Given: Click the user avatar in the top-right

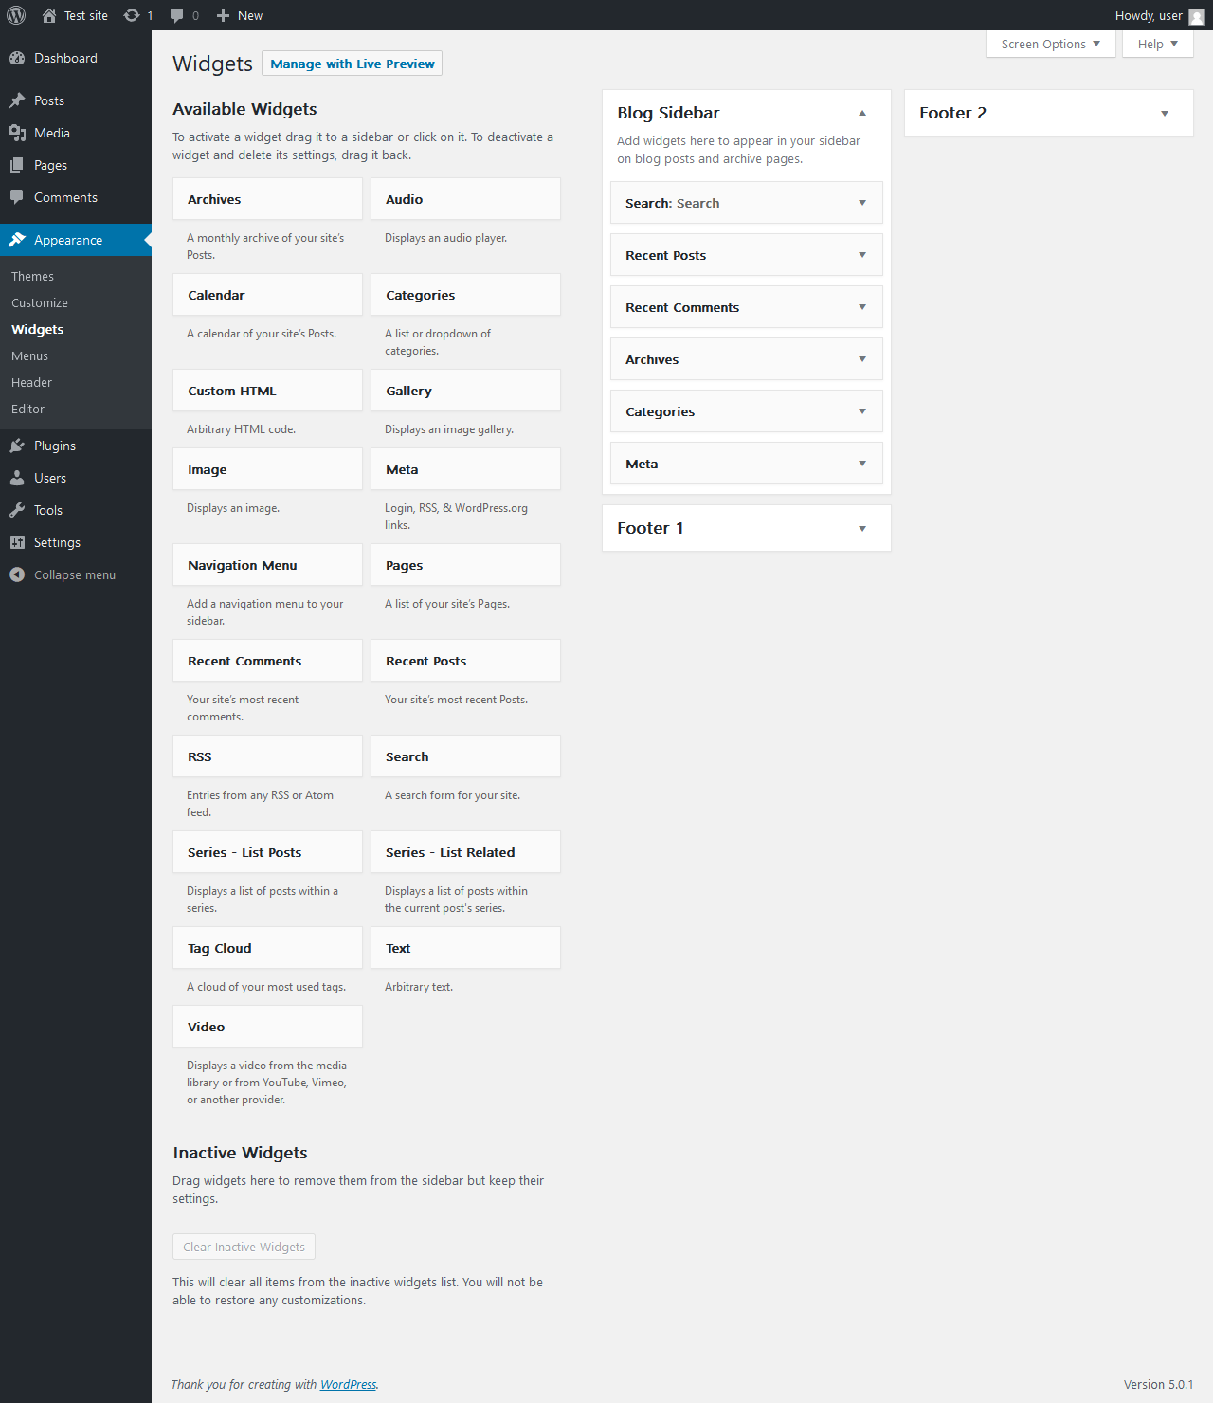Looking at the screenshot, I should (1197, 16).
